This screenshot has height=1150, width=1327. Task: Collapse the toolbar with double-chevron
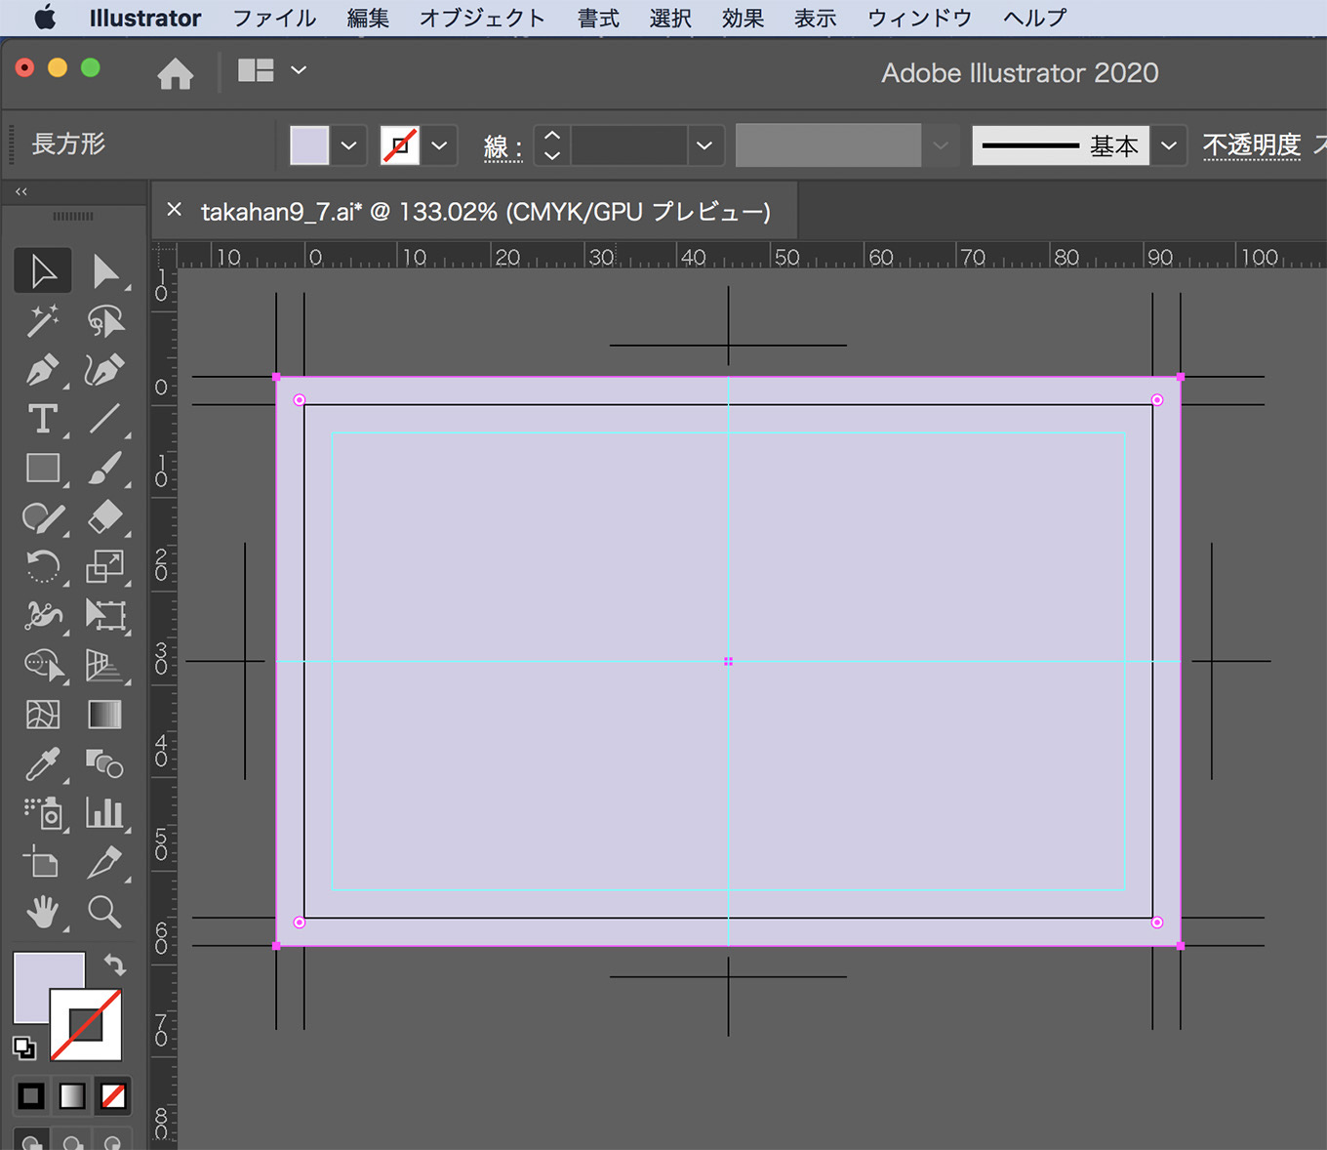21,191
